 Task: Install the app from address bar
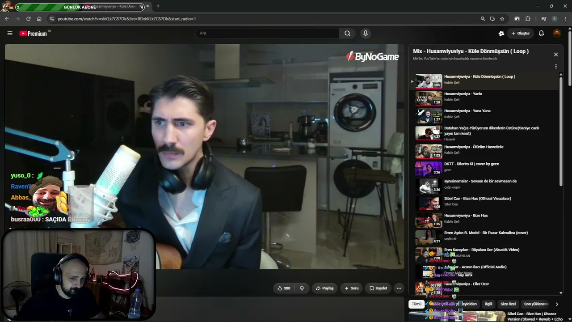pyautogui.click(x=492, y=19)
